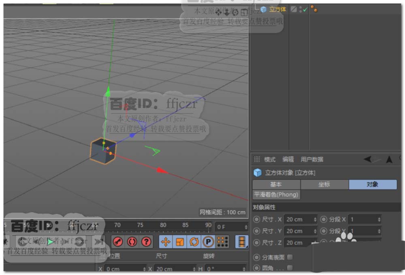Screen dimensions: 405x275
Task: Click frame 90 on the timeline ruler
Action: [x=208, y=225]
